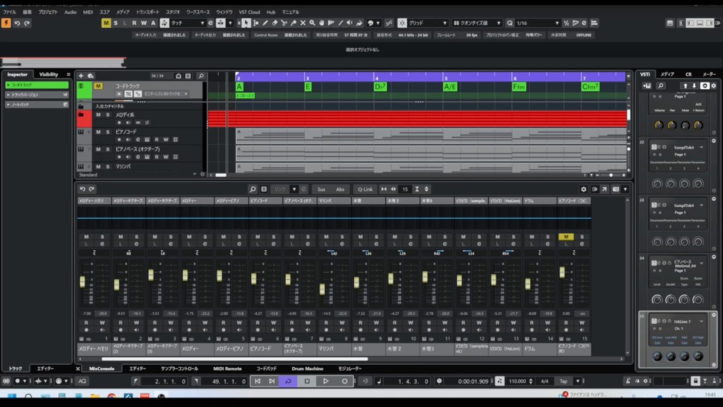Expand the ノートパッド inspector section
723x407 pixels.
click(36, 104)
